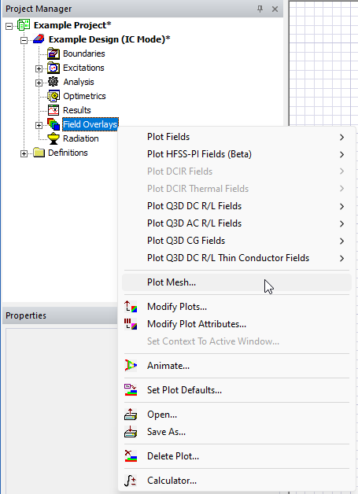Select Plot Q3D AC R/L Fields
Screen dimensions: 358x494
coord(237,223)
